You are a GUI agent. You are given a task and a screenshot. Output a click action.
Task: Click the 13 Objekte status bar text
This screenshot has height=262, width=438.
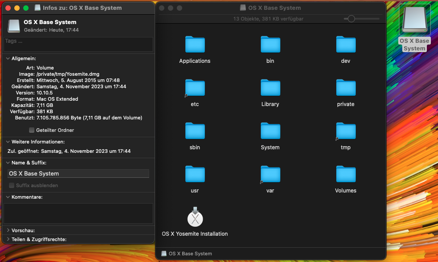click(268, 19)
